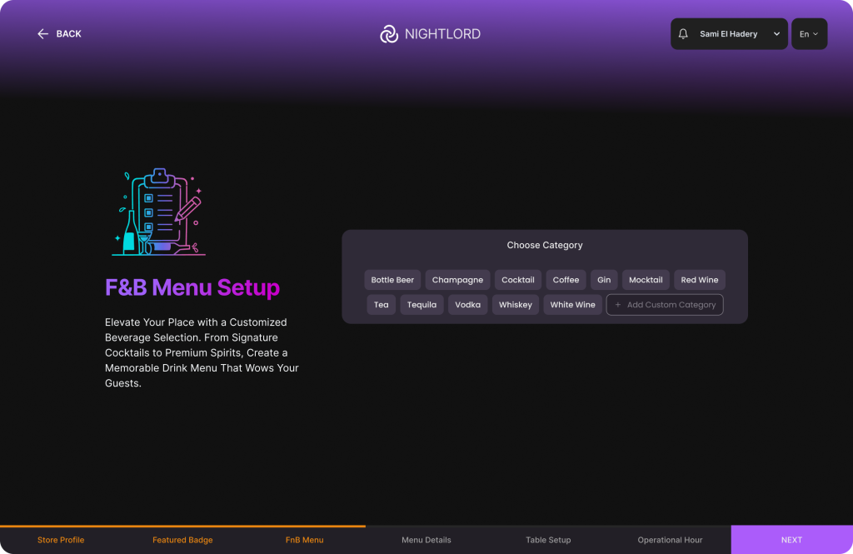Go to the Store Profile step
853x554 pixels.
point(61,540)
